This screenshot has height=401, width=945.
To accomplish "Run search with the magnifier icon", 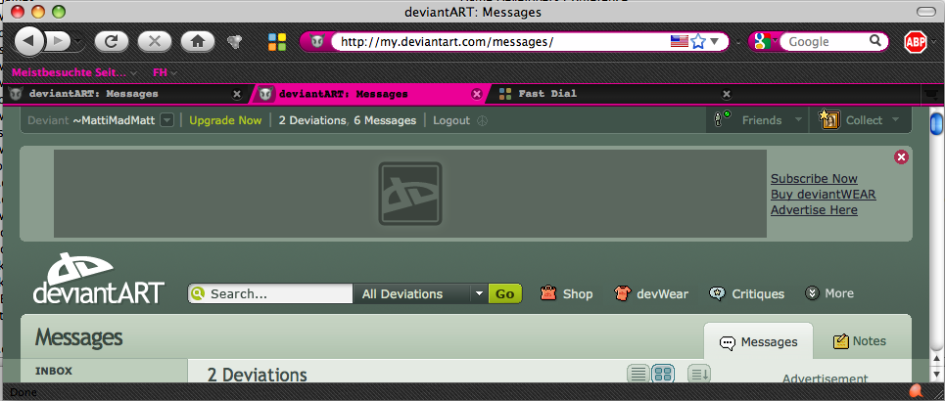I will (875, 41).
